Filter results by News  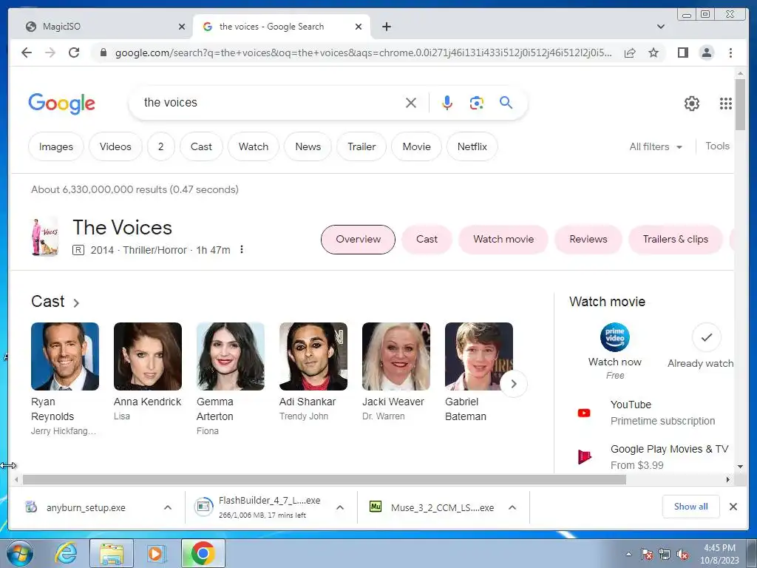click(308, 147)
